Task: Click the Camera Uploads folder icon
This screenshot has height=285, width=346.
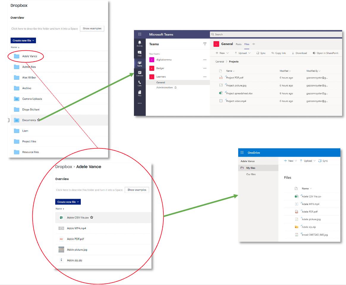Action: click(x=17, y=99)
